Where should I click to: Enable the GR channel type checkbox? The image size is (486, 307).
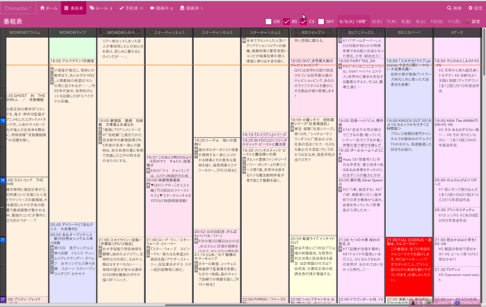269,21
